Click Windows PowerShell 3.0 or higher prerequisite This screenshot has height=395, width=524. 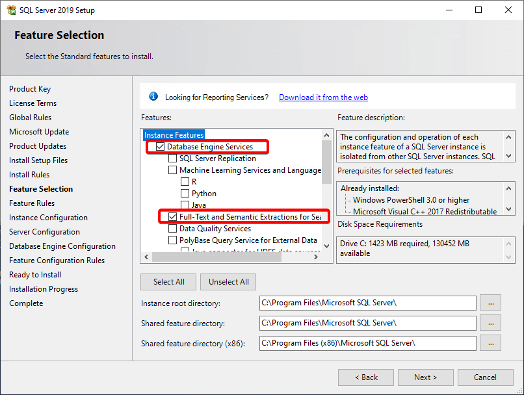click(x=411, y=200)
